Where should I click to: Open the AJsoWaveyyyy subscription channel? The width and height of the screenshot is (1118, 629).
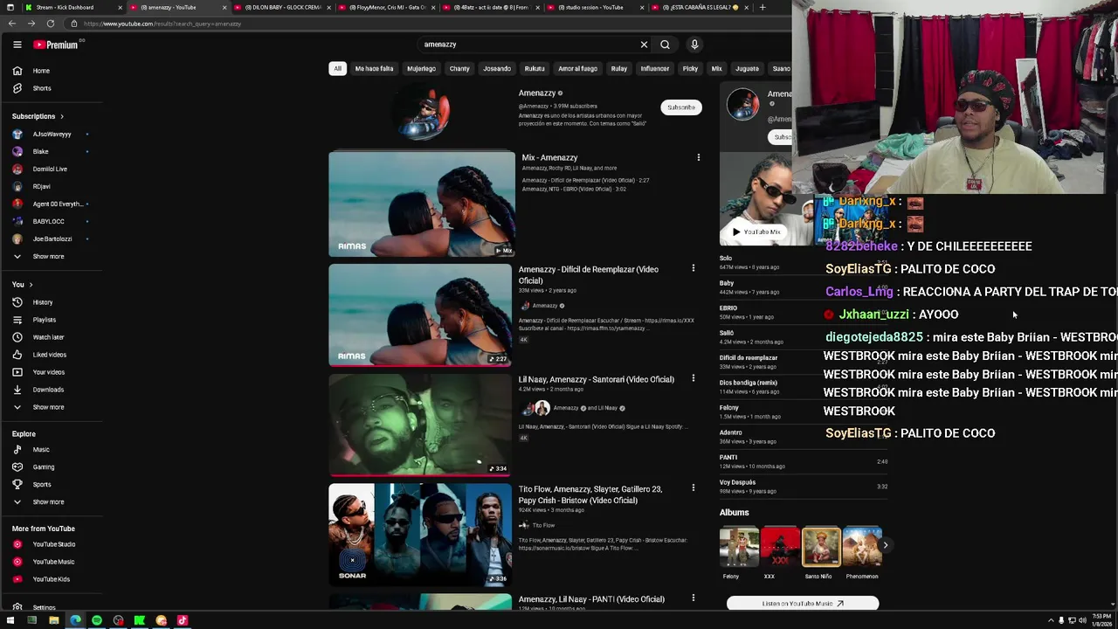tap(52, 135)
